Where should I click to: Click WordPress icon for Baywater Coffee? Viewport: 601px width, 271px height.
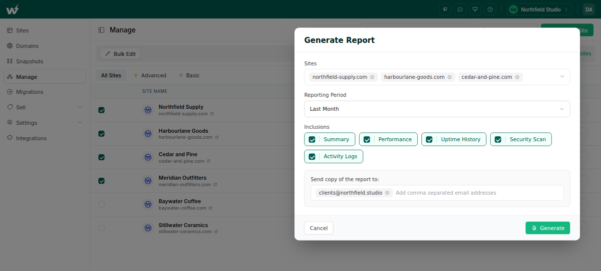pyautogui.click(x=148, y=204)
